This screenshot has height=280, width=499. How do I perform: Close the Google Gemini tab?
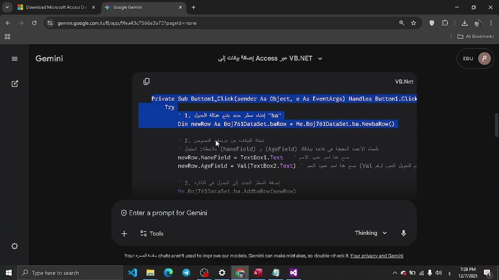pos(180,7)
